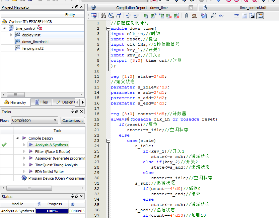Collapse the module down_time code fold
The image size is (279, 218).
point(108,29)
